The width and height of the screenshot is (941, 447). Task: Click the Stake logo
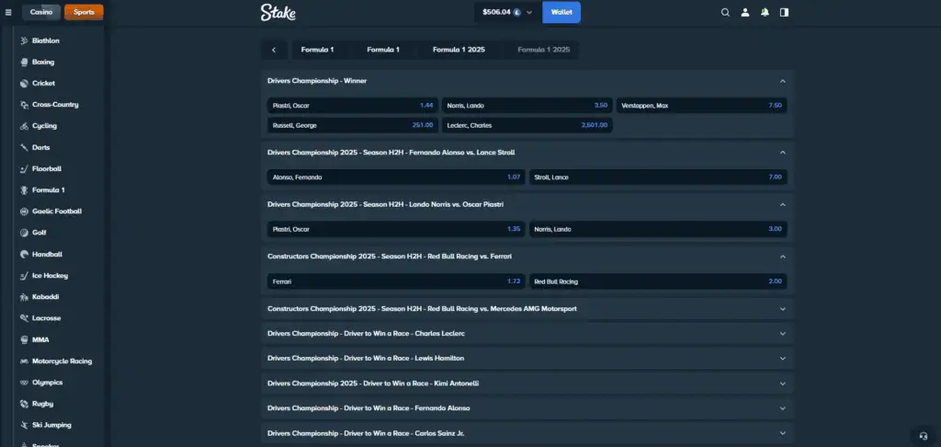click(278, 12)
